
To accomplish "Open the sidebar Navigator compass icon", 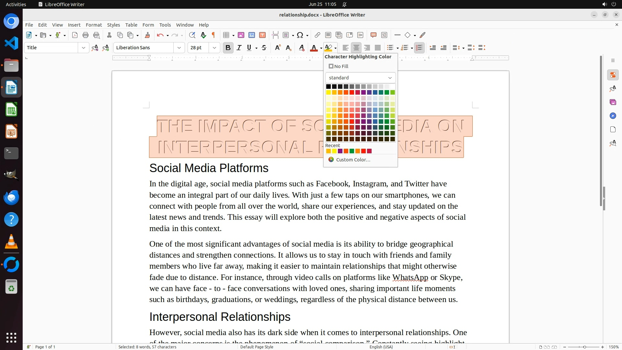I will tap(613, 116).
